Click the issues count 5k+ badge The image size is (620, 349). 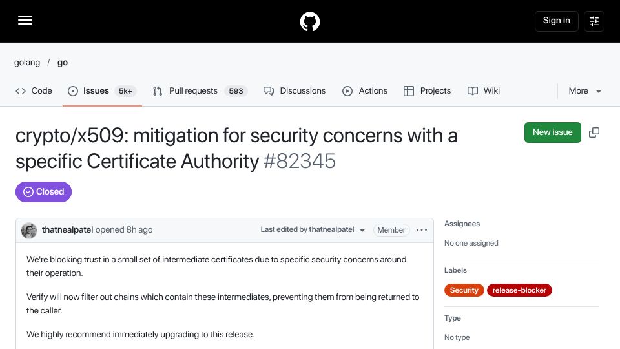click(x=125, y=91)
